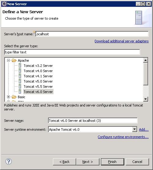Select Tomcat v5.0 Server in the list
The image size is (153, 170).
click(38, 81)
